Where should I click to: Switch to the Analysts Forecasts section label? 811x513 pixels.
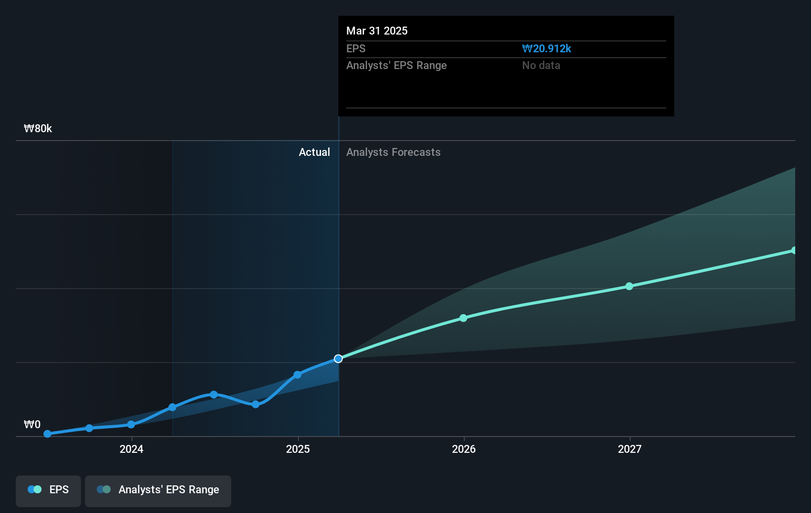pyautogui.click(x=393, y=152)
